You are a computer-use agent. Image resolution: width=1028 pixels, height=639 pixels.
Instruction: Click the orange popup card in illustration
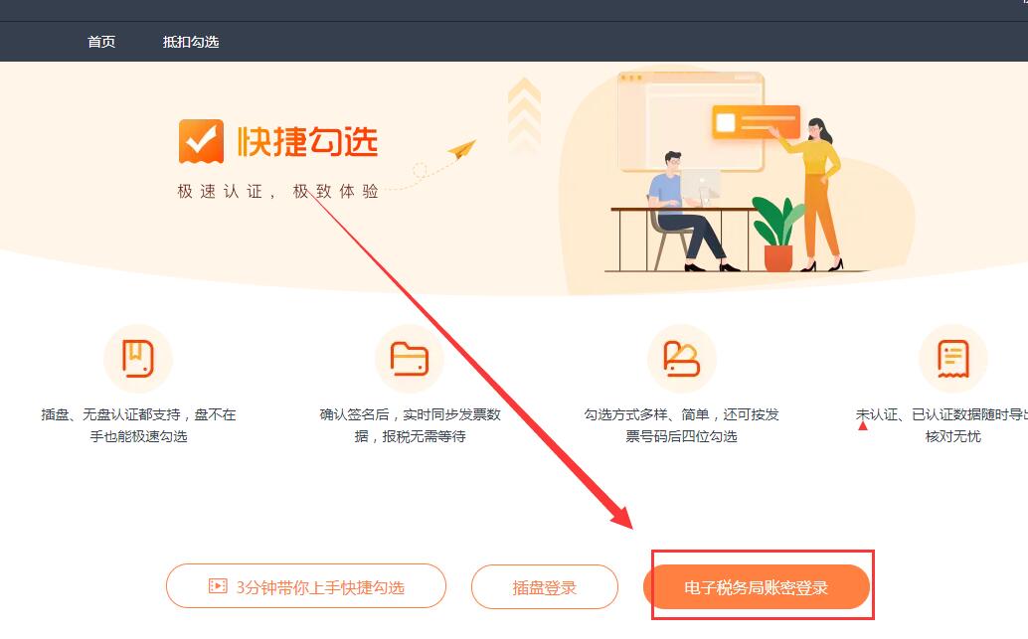tap(756, 122)
